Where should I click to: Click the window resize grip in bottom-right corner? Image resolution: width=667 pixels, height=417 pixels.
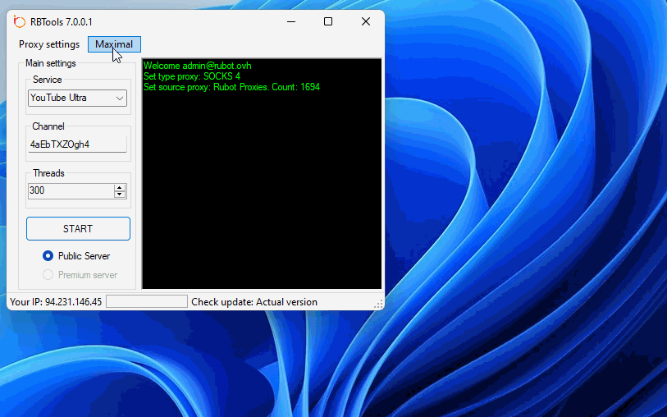[x=379, y=305]
